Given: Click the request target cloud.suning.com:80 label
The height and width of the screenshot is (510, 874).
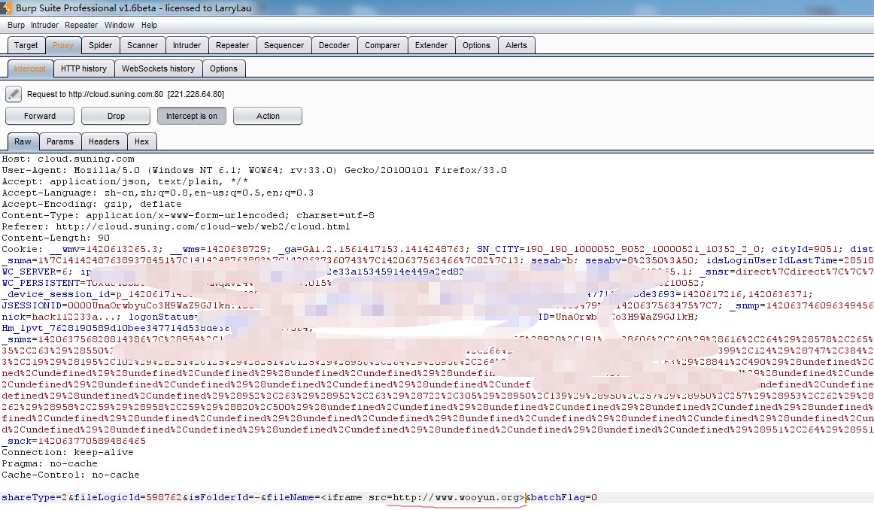Looking at the screenshot, I should coord(126,94).
